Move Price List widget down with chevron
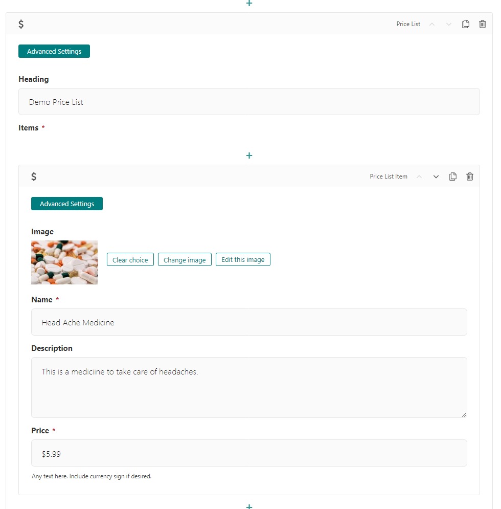 point(449,24)
